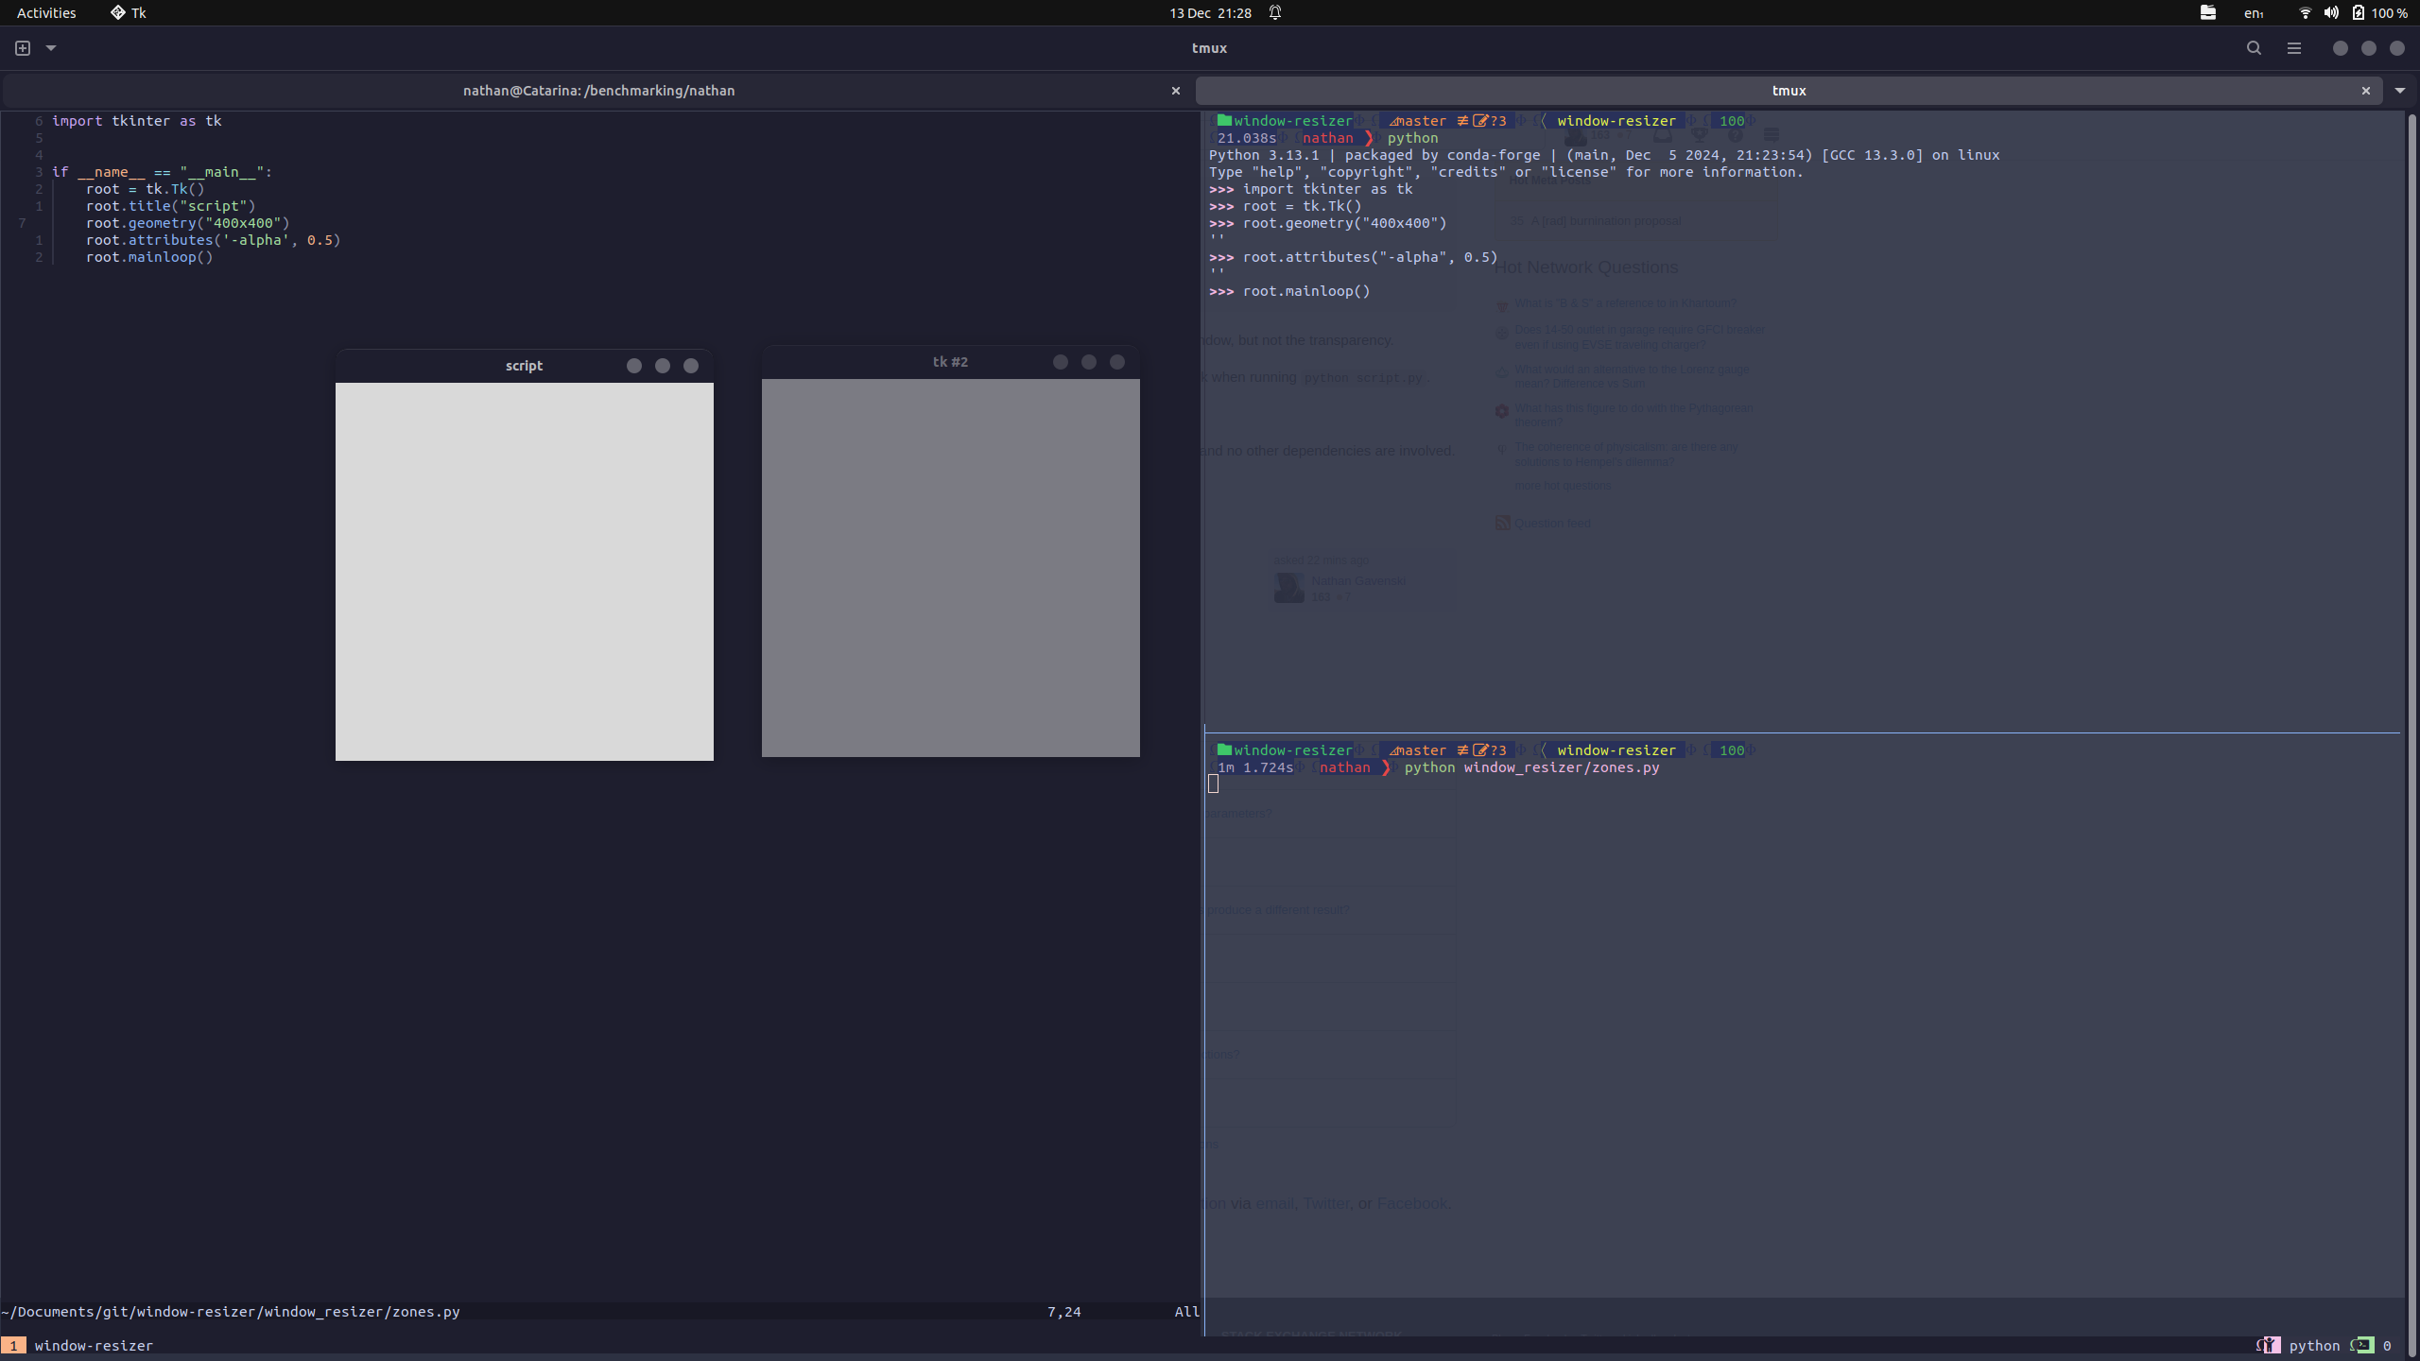Click the tmux window title in header bar
Screen dimensions: 2420x1361
tap(1209, 48)
